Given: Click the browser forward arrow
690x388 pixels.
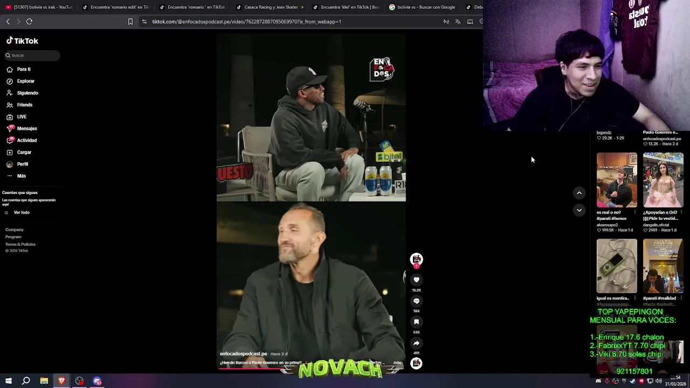Looking at the screenshot, I should click(18, 22).
